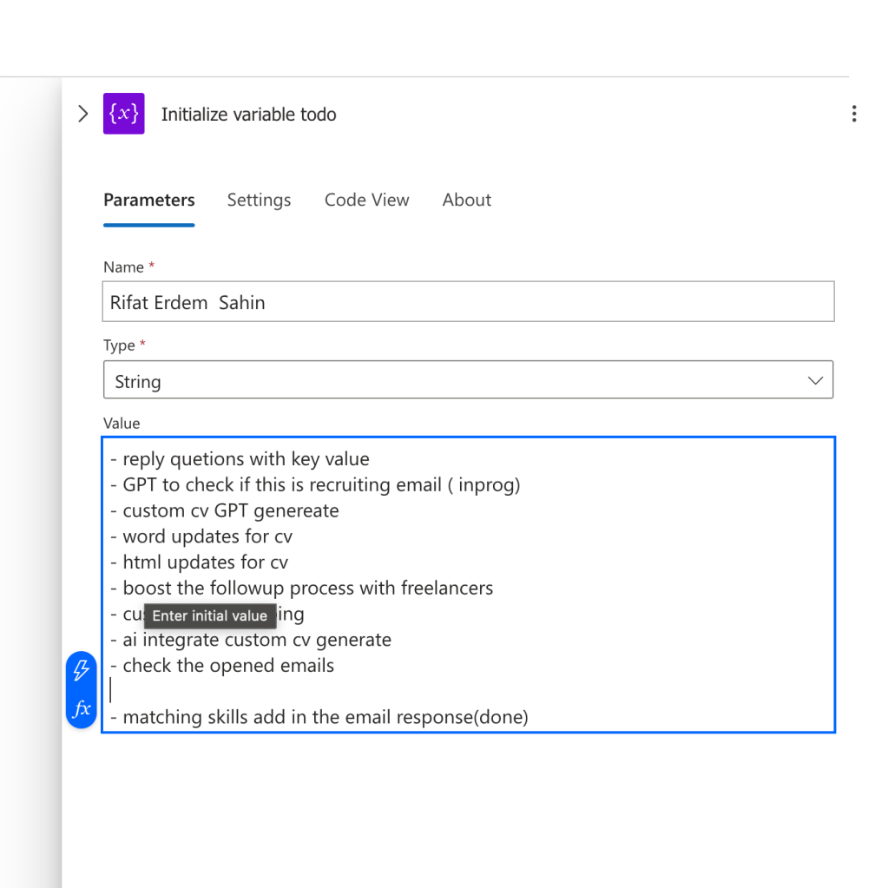Insert dynamic content with lightning icon
This screenshot has width=875, height=888.
tap(82, 670)
